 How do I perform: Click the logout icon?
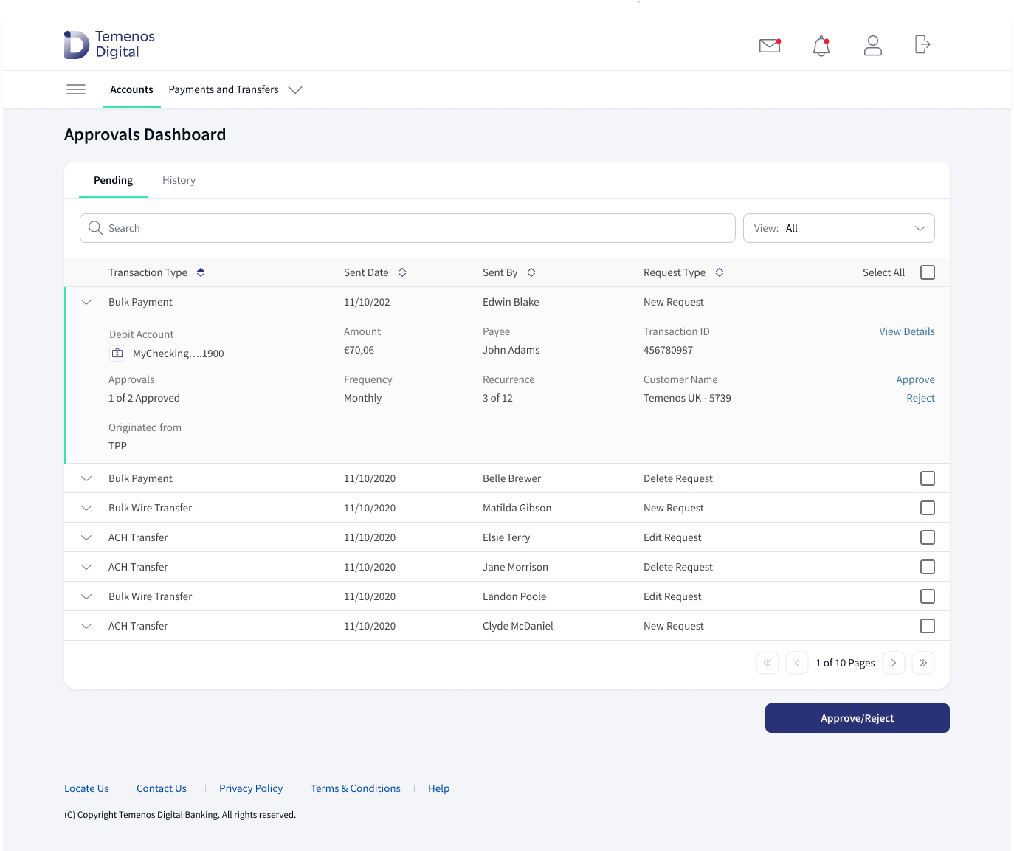pyautogui.click(x=922, y=44)
